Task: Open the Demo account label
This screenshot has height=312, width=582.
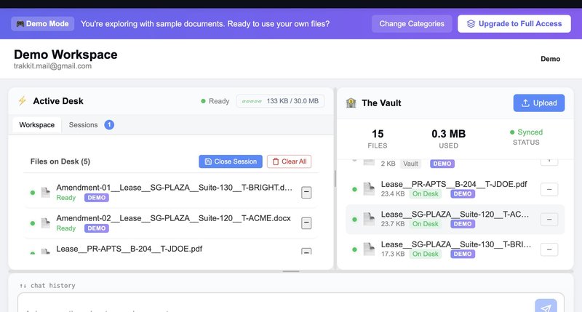Action: [x=550, y=59]
